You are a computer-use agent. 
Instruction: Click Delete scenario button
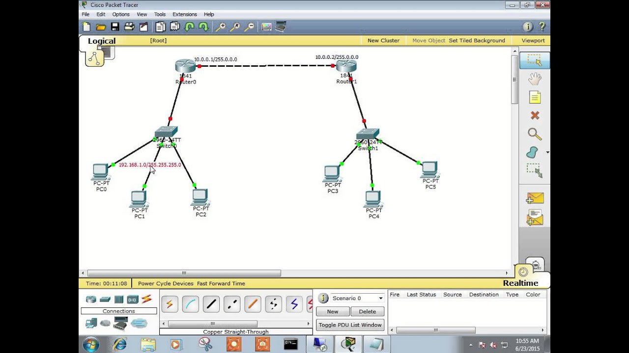point(367,311)
